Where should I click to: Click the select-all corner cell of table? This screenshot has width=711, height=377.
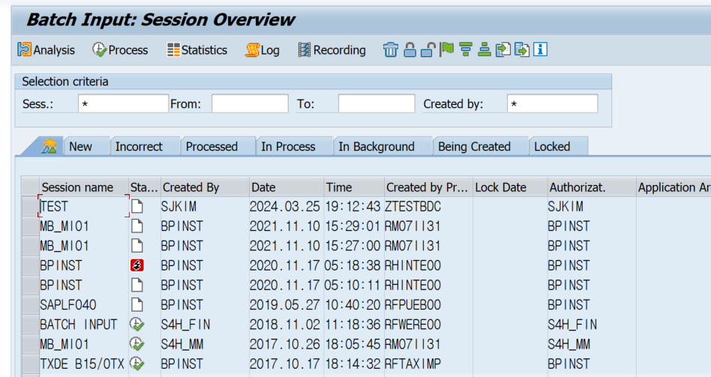click(31, 187)
